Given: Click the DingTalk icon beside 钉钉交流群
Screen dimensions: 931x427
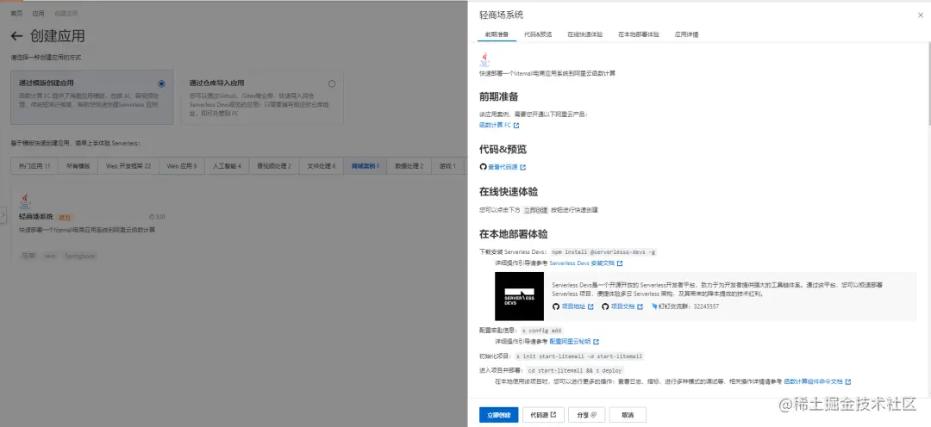Looking at the screenshot, I should (654, 306).
